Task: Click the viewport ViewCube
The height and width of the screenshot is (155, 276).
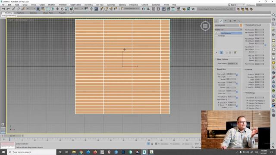Action: pos(205,26)
